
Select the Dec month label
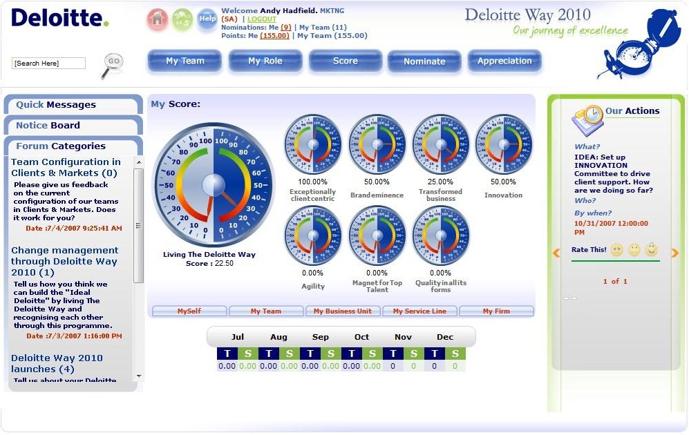point(444,337)
